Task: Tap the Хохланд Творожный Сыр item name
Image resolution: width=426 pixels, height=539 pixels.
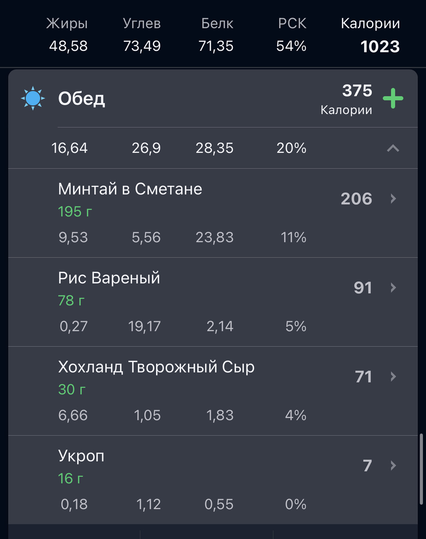Action: click(x=156, y=367)
